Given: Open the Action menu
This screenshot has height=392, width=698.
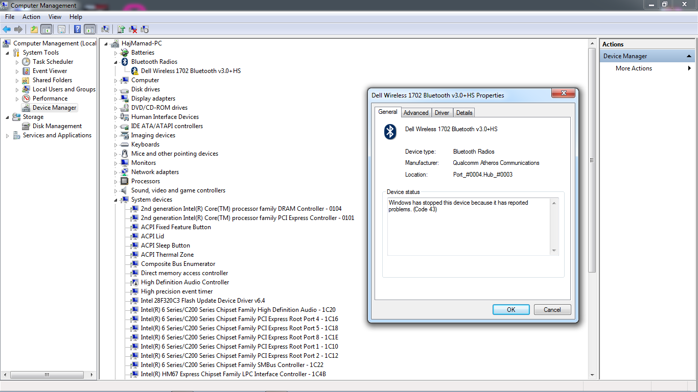Looking at the screenshot, I should [31, 17].
